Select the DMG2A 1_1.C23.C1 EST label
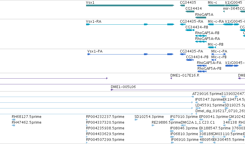Image resolution: width=245 pixels, height=144 pixels. pos(198,122)
